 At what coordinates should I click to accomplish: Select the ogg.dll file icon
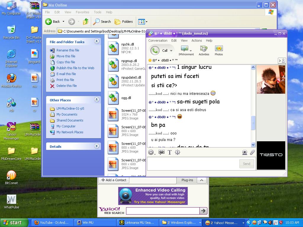(x=113, y=98)
